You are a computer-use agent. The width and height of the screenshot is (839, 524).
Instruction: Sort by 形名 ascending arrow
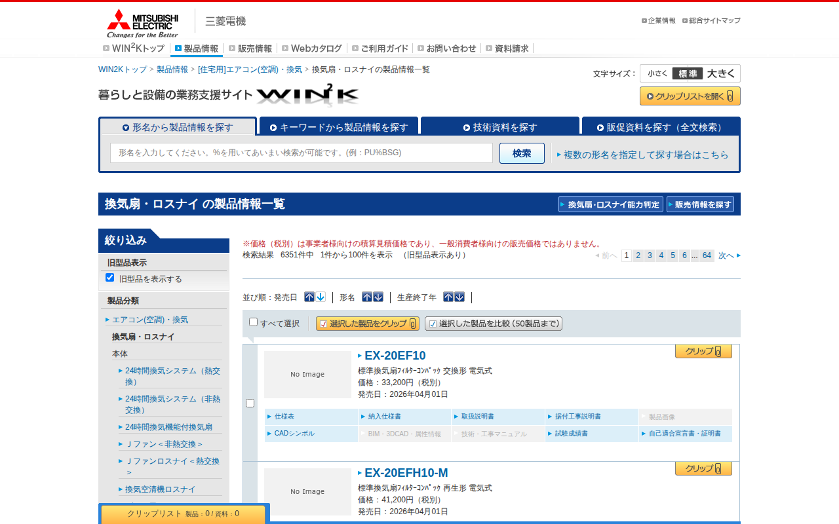367,297
